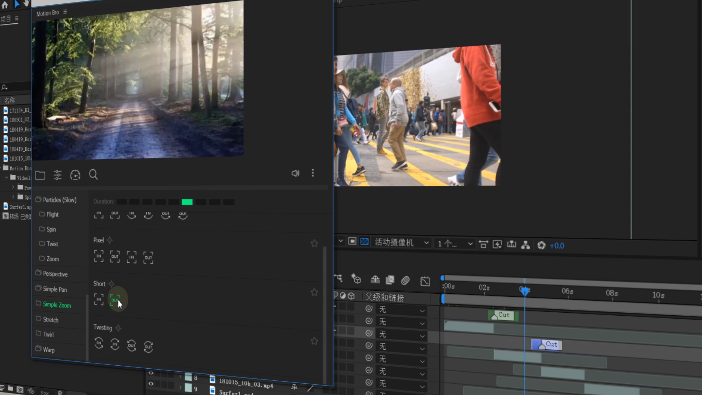702x395 pixels.
Task: Click the graph editor icon in timeline
Action: click(425, 281)
